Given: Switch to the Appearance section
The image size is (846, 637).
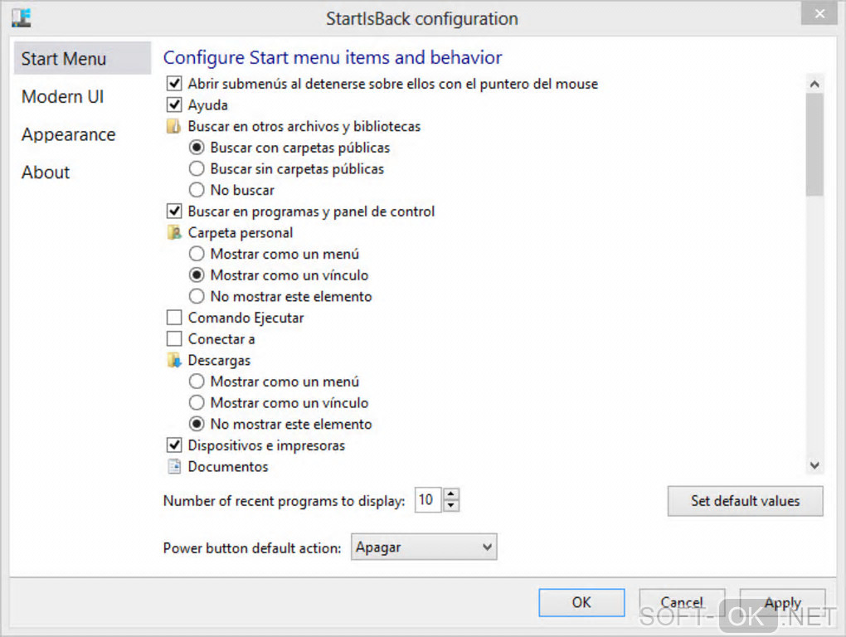Looking at the screenshot, I should pos(69,134).
